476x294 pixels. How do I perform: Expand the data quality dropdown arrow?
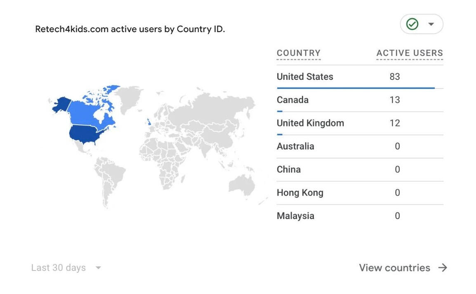pos(431,24)
